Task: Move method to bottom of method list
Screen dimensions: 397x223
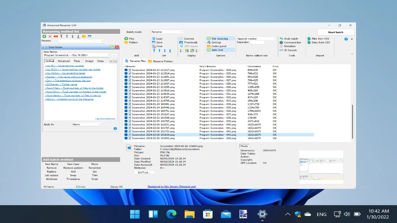Action: coord(78,37)
